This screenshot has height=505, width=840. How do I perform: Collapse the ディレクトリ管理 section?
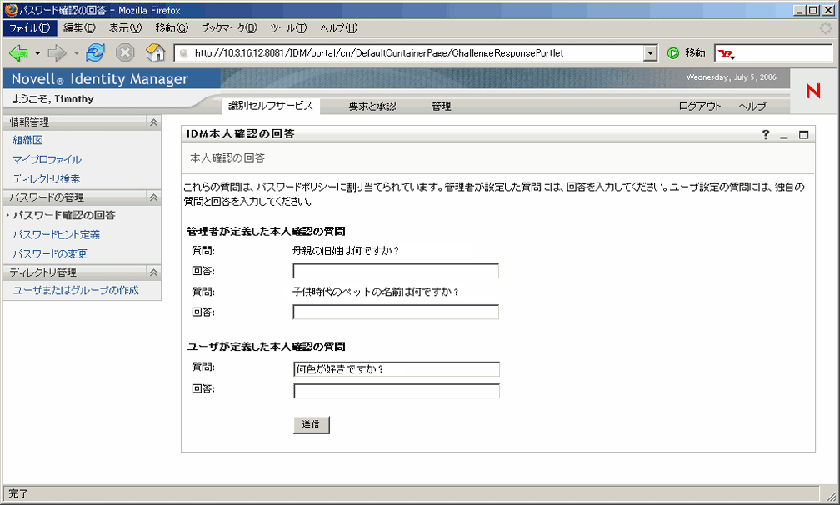point(153,272)
